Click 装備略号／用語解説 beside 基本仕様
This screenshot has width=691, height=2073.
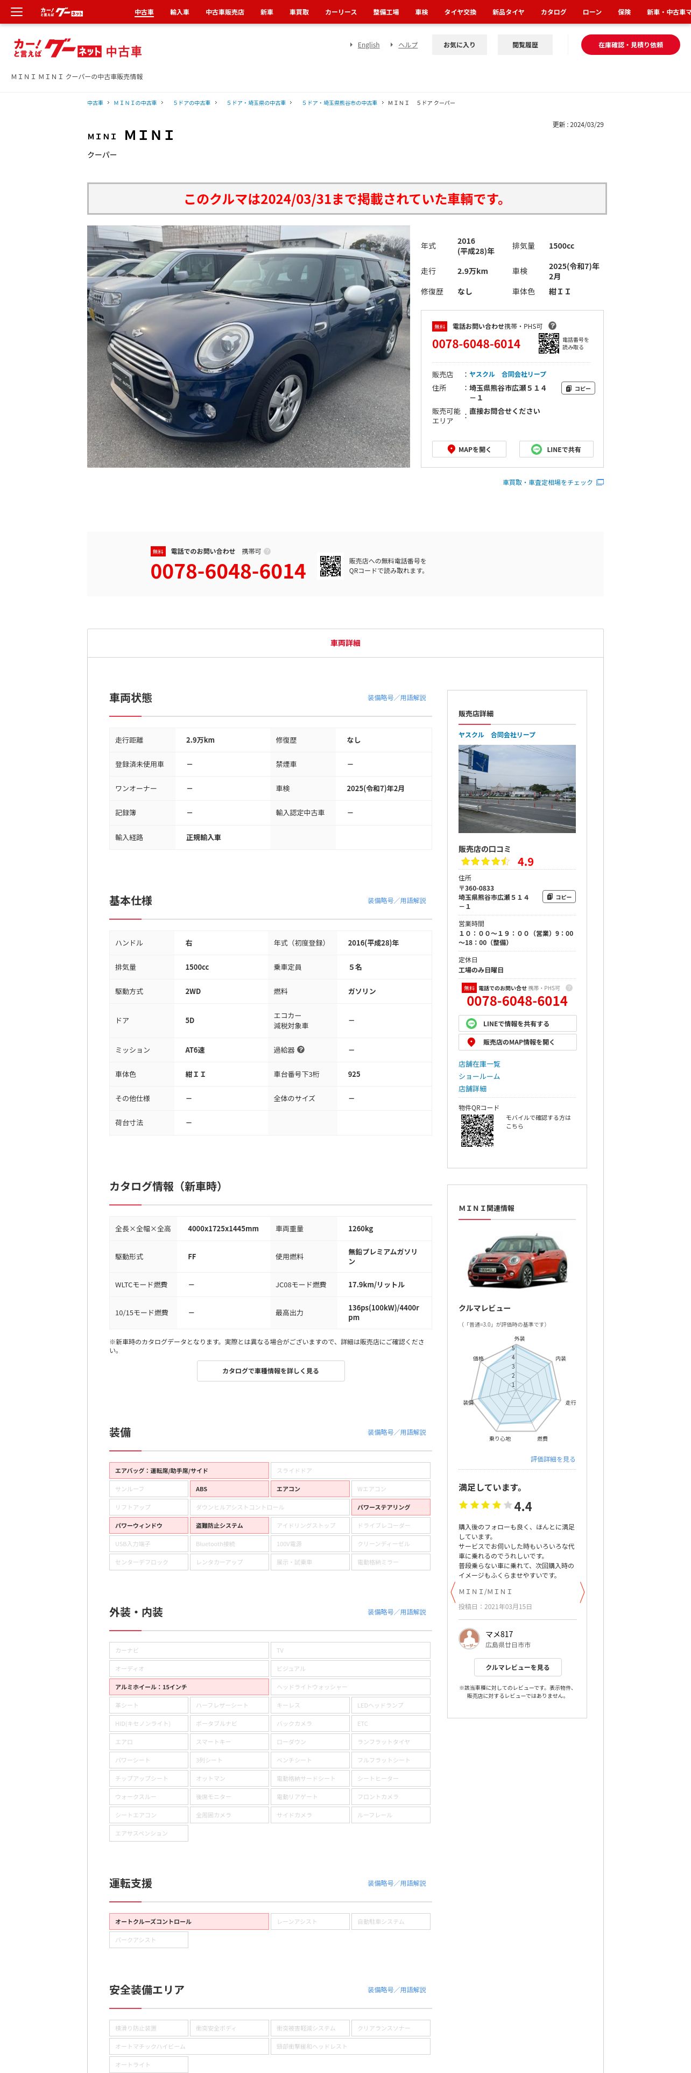tap(397, 900)
